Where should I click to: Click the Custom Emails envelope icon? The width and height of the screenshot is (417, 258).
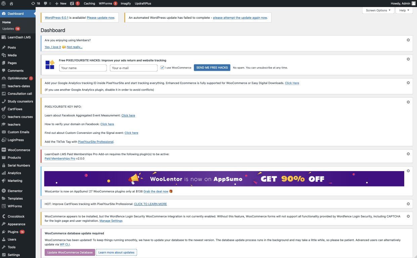[4, 132]
